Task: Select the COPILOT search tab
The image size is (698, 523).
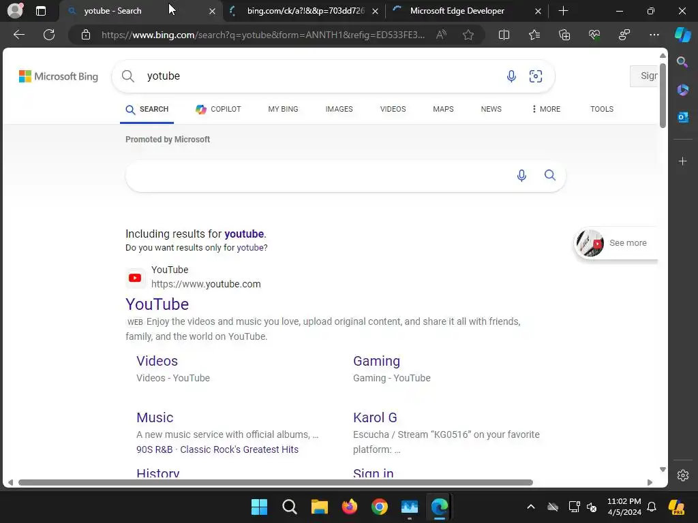Action: 218,109
